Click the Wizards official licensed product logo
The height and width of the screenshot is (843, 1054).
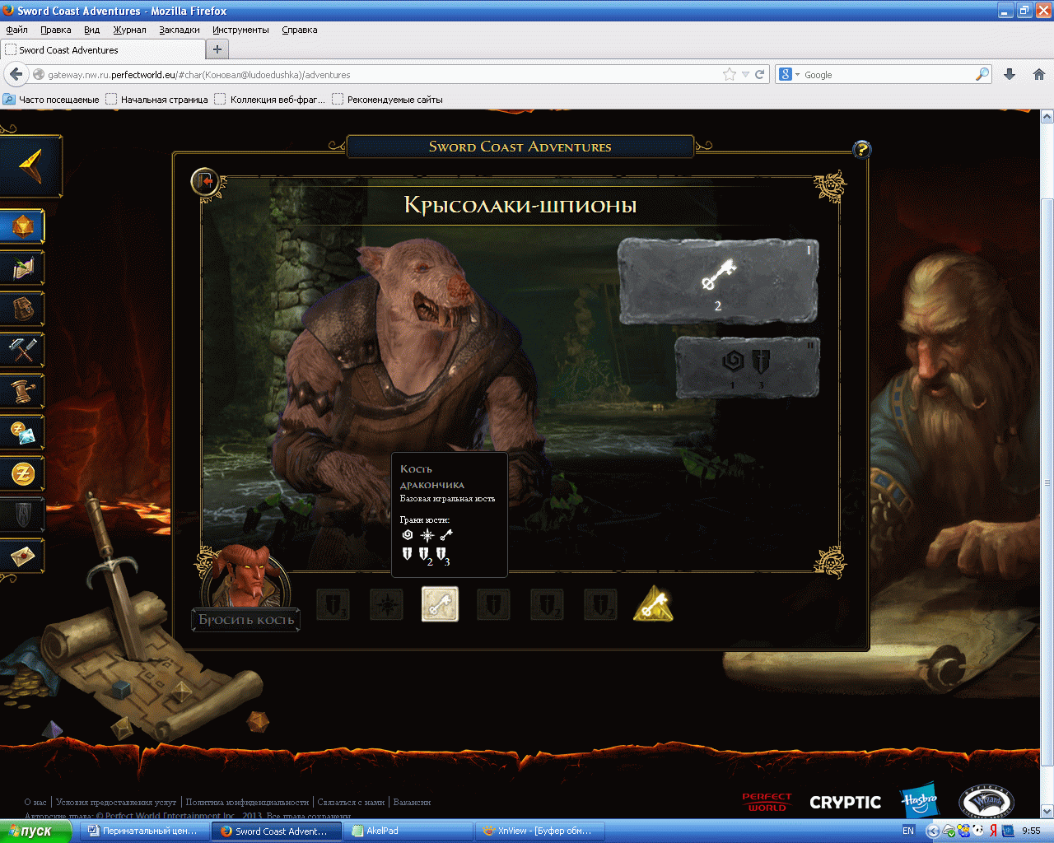pos(986,802)
